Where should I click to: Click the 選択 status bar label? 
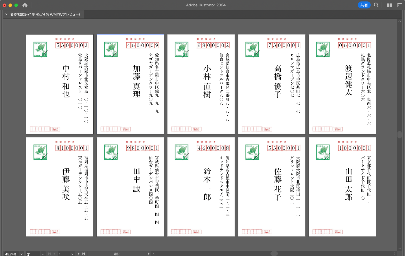pyautogui.click(x=117, y=254)
